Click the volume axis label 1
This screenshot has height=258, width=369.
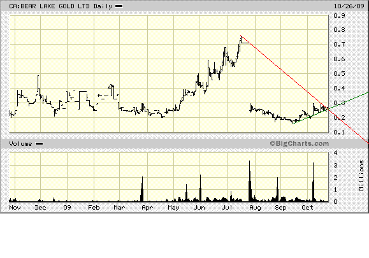336,190
